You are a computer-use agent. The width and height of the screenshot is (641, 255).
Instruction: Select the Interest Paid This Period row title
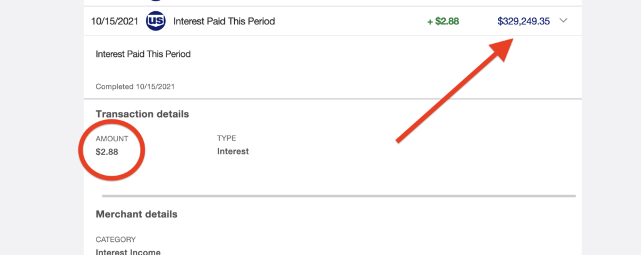(223, 21)
